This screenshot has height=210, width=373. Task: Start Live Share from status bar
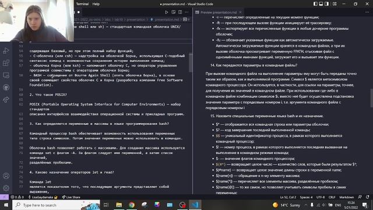[x=71, y=197]
